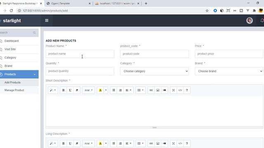Screen dimensions: 264x148
Task: Click the starlight logo
Action: 12,21
